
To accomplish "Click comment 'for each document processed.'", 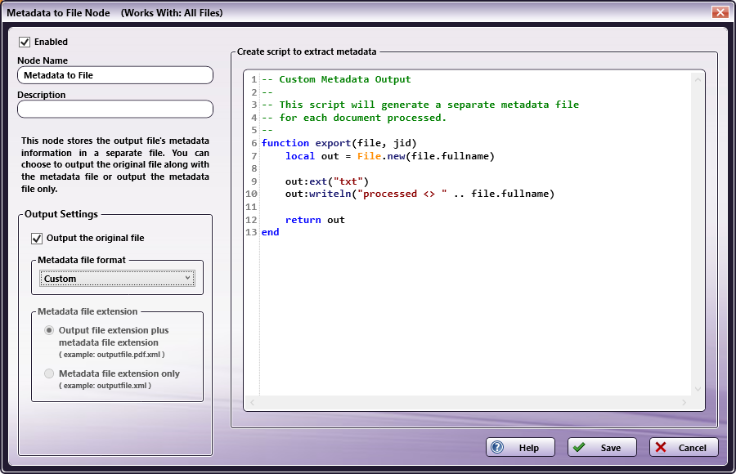I will click(363, 118).
